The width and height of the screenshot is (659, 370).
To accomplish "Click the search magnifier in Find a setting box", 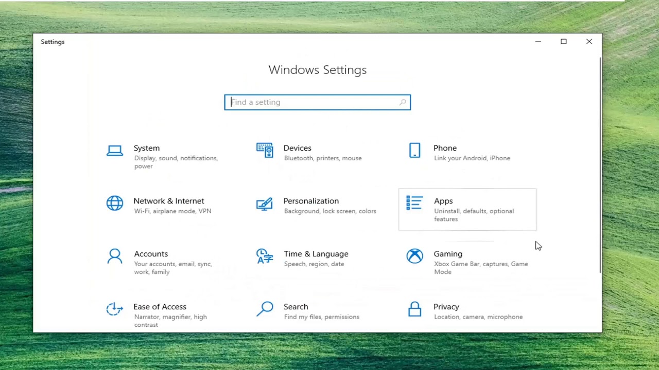I will [x=403, y=102].
